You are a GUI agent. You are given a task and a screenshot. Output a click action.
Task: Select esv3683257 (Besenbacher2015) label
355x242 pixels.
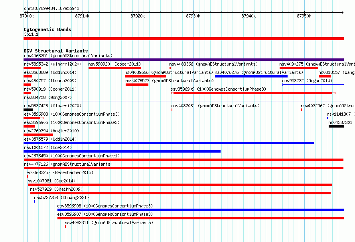pyautogui.click(x=60, y=172)
